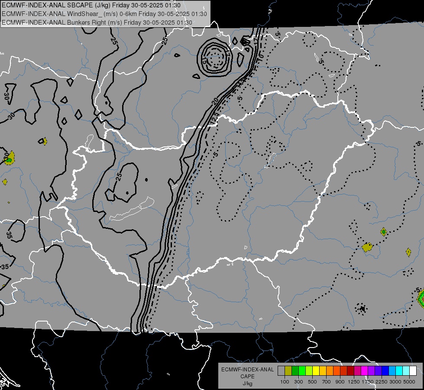Image resolution: width=424 pixels, height=390 pixels.
Task: Click the legend value 1750
Action: (368, 382)
